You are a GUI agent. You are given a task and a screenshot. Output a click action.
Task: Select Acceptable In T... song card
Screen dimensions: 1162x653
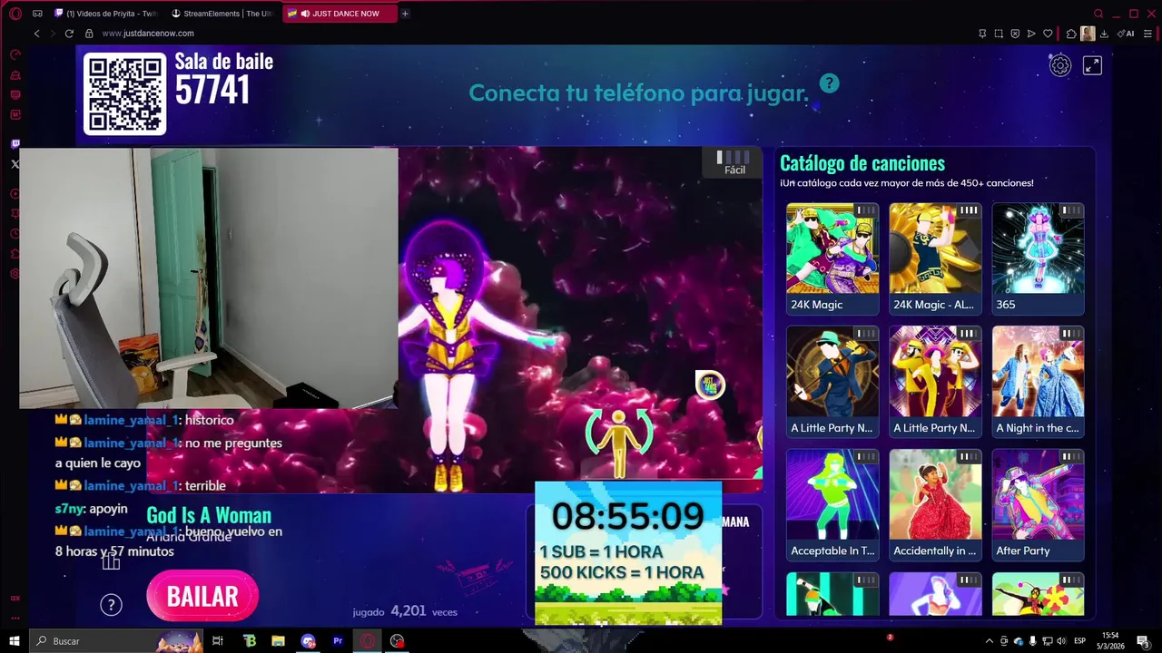(832, 505)
